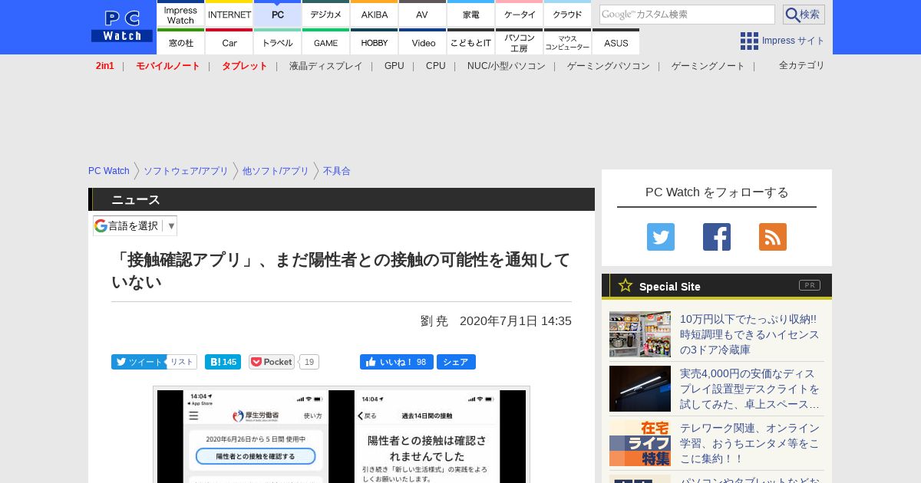Open Facebook follow icon
The width and height of the screenshot is (921, 483).
pyautogui.click(x=717, y=237)
